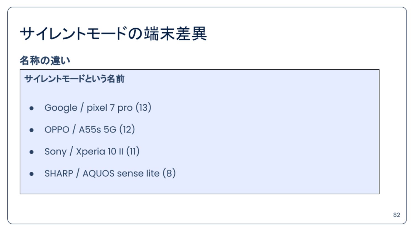
Task: Select the Sony / Xperia 10 II (11) line
Action: tap(92, 151)
